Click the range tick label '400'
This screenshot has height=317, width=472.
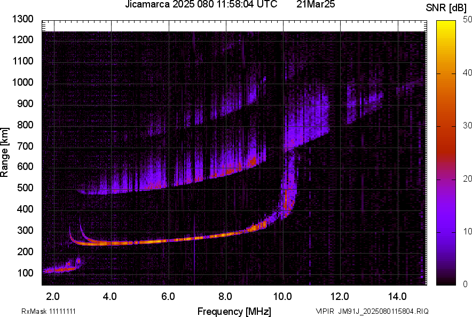click(25, 209)
